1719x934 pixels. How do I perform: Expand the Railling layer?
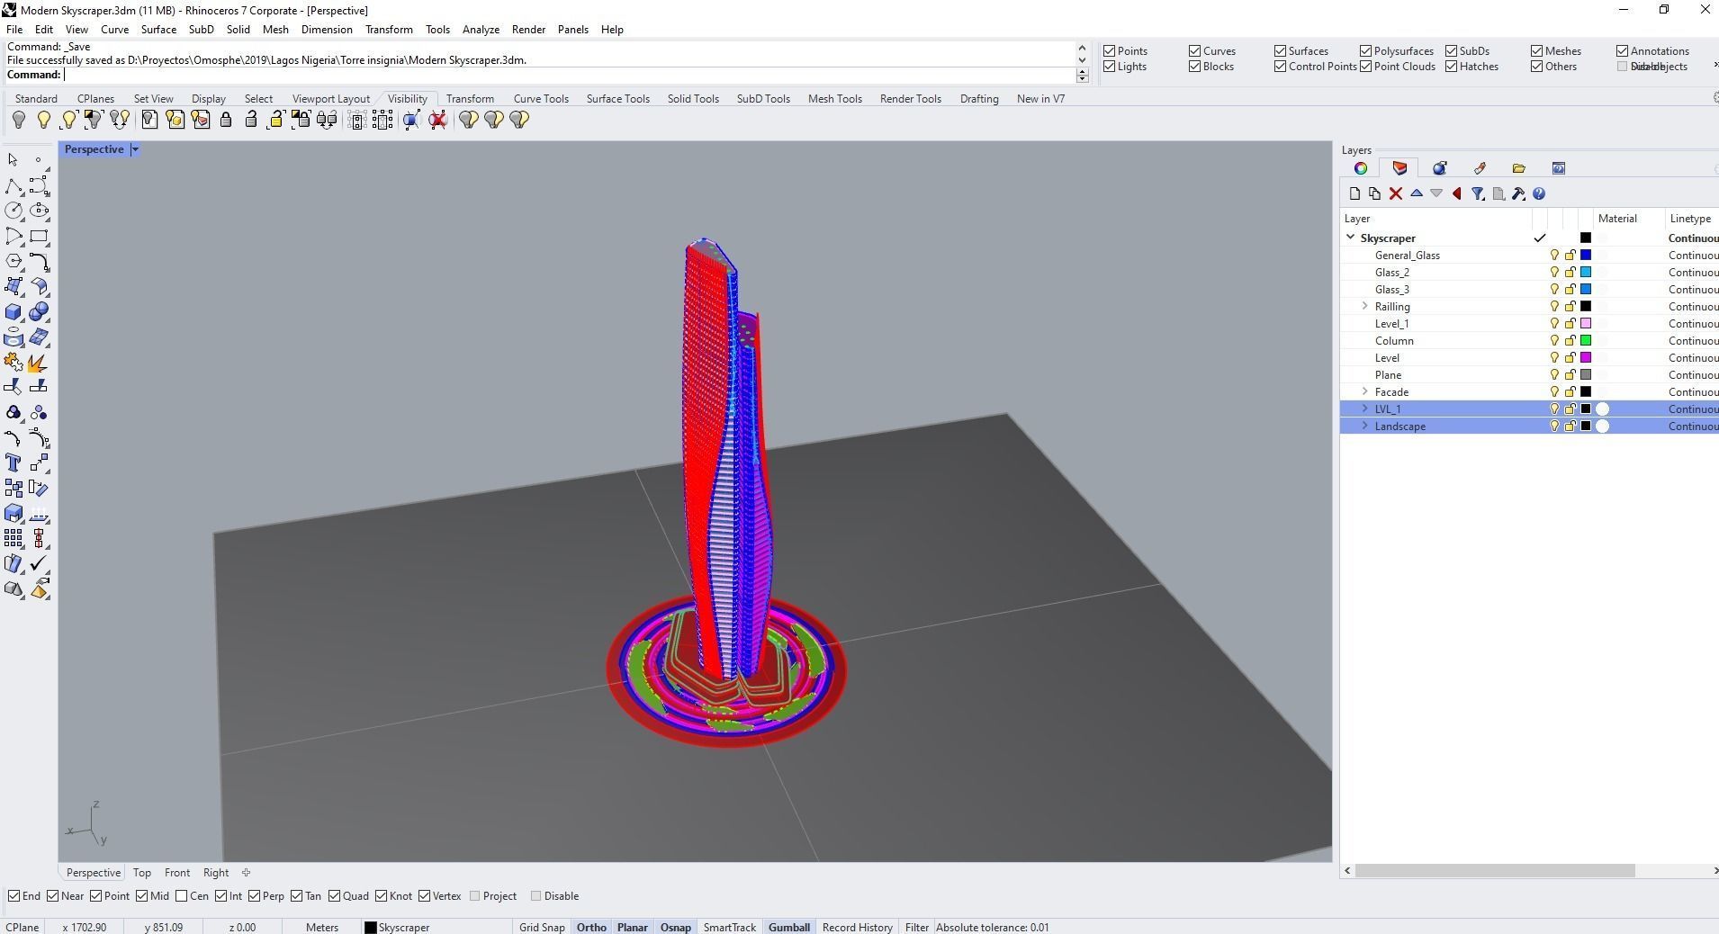[1365, 307]
